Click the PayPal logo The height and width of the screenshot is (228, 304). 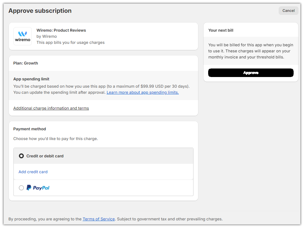[38, 188]
